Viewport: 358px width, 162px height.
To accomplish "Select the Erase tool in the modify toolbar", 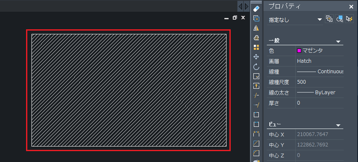I will [x=256, y=9].
